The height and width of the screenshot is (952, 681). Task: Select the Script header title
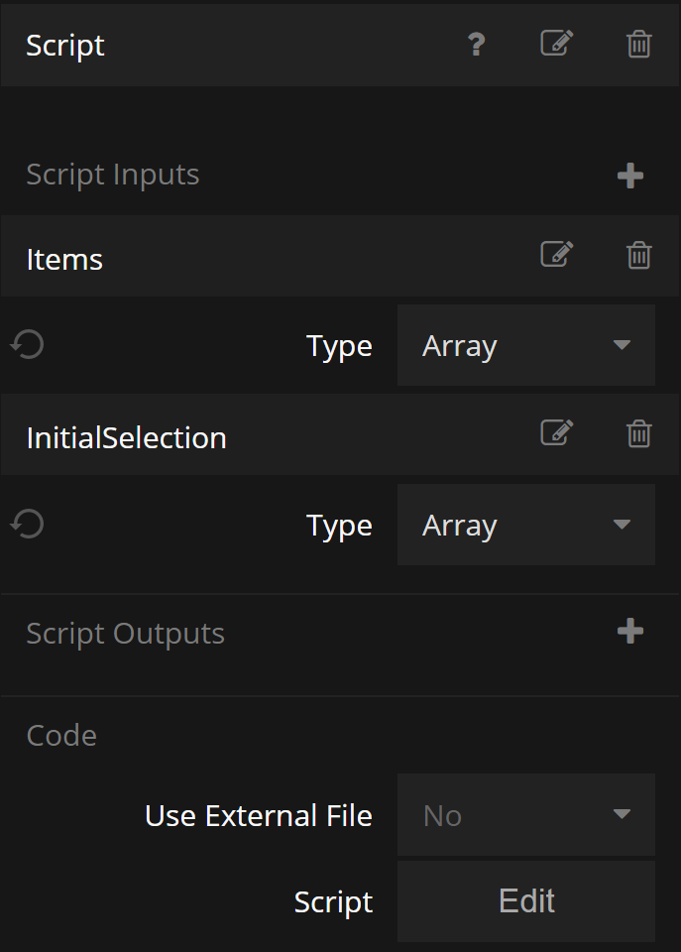coord(65,46)
